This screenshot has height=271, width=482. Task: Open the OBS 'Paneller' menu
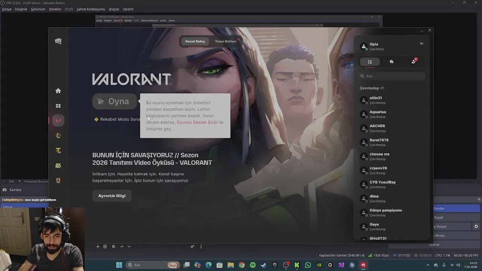tap(55, 9)
